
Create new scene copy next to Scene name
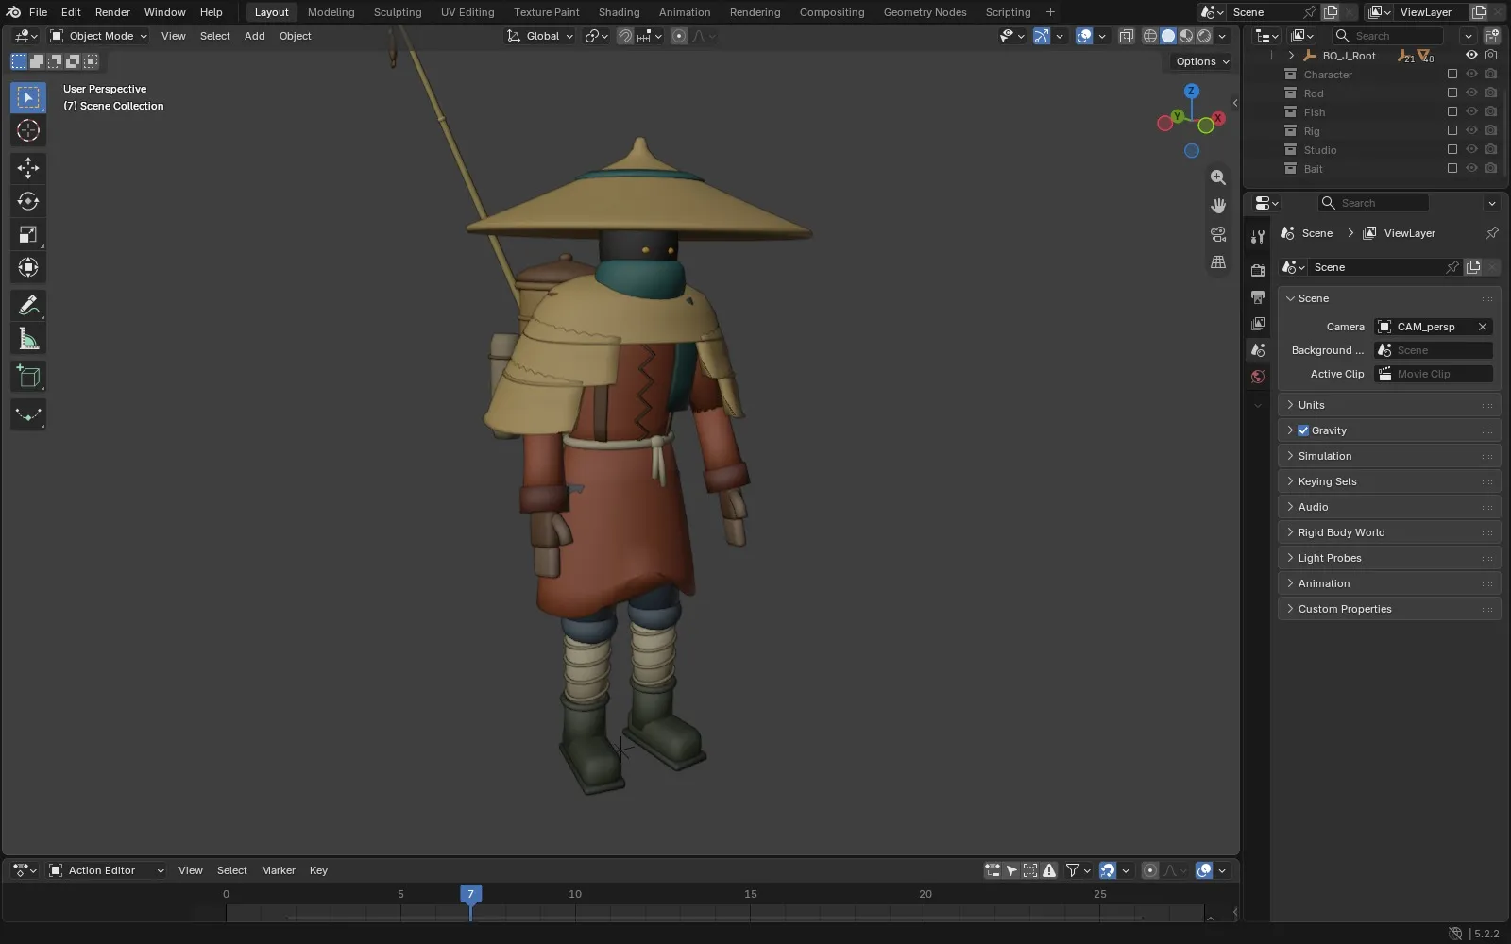[x=1331, y=12]
